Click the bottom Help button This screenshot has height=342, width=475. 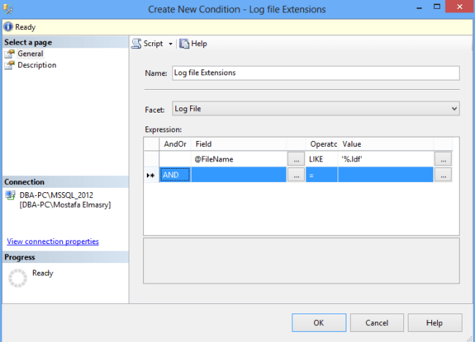(x=434, y=323)
